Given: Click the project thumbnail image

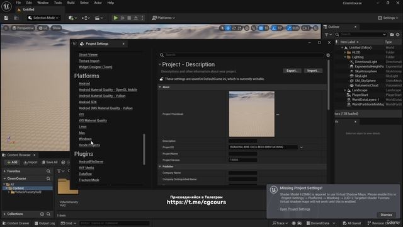Looking at the screenshot, I should click(x=252, y=113).
